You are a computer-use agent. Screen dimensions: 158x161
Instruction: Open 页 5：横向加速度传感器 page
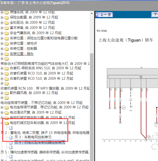45,152
